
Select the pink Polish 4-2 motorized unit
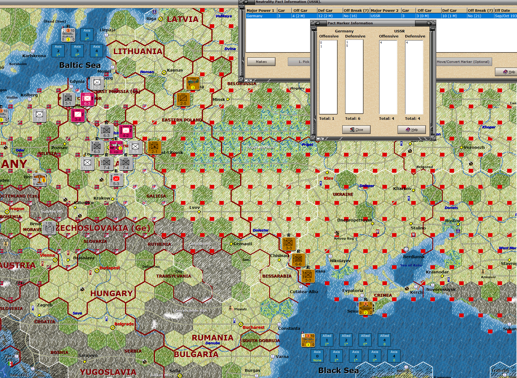126,131
